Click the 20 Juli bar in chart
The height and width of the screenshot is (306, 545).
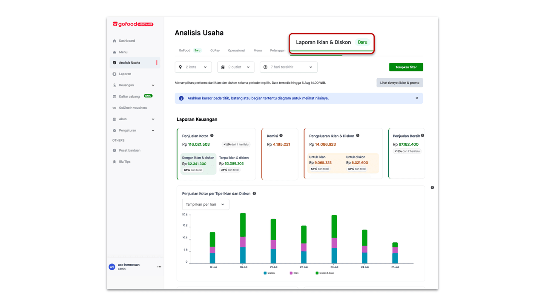(243, 238)
